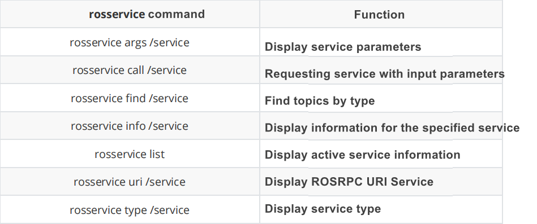Click 'Requesting service with input parameters'

(x=385, y=74)
